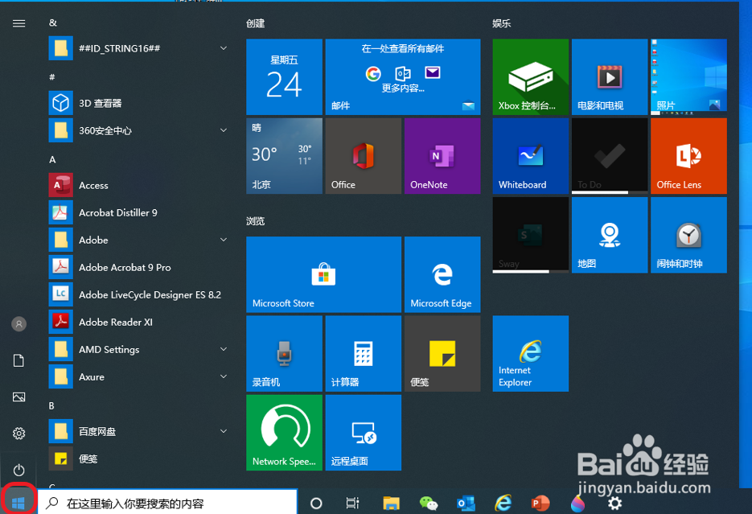The image size is (752, 514).
Task: Open Access from app list
Action: tap(139, 185)
